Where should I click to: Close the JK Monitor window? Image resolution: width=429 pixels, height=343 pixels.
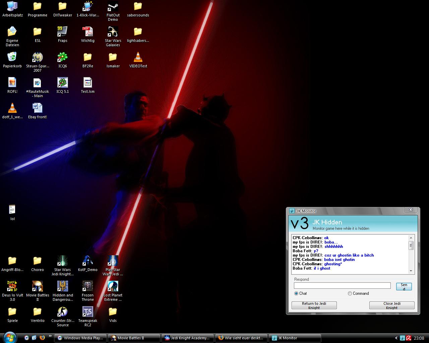coord(411,210)
